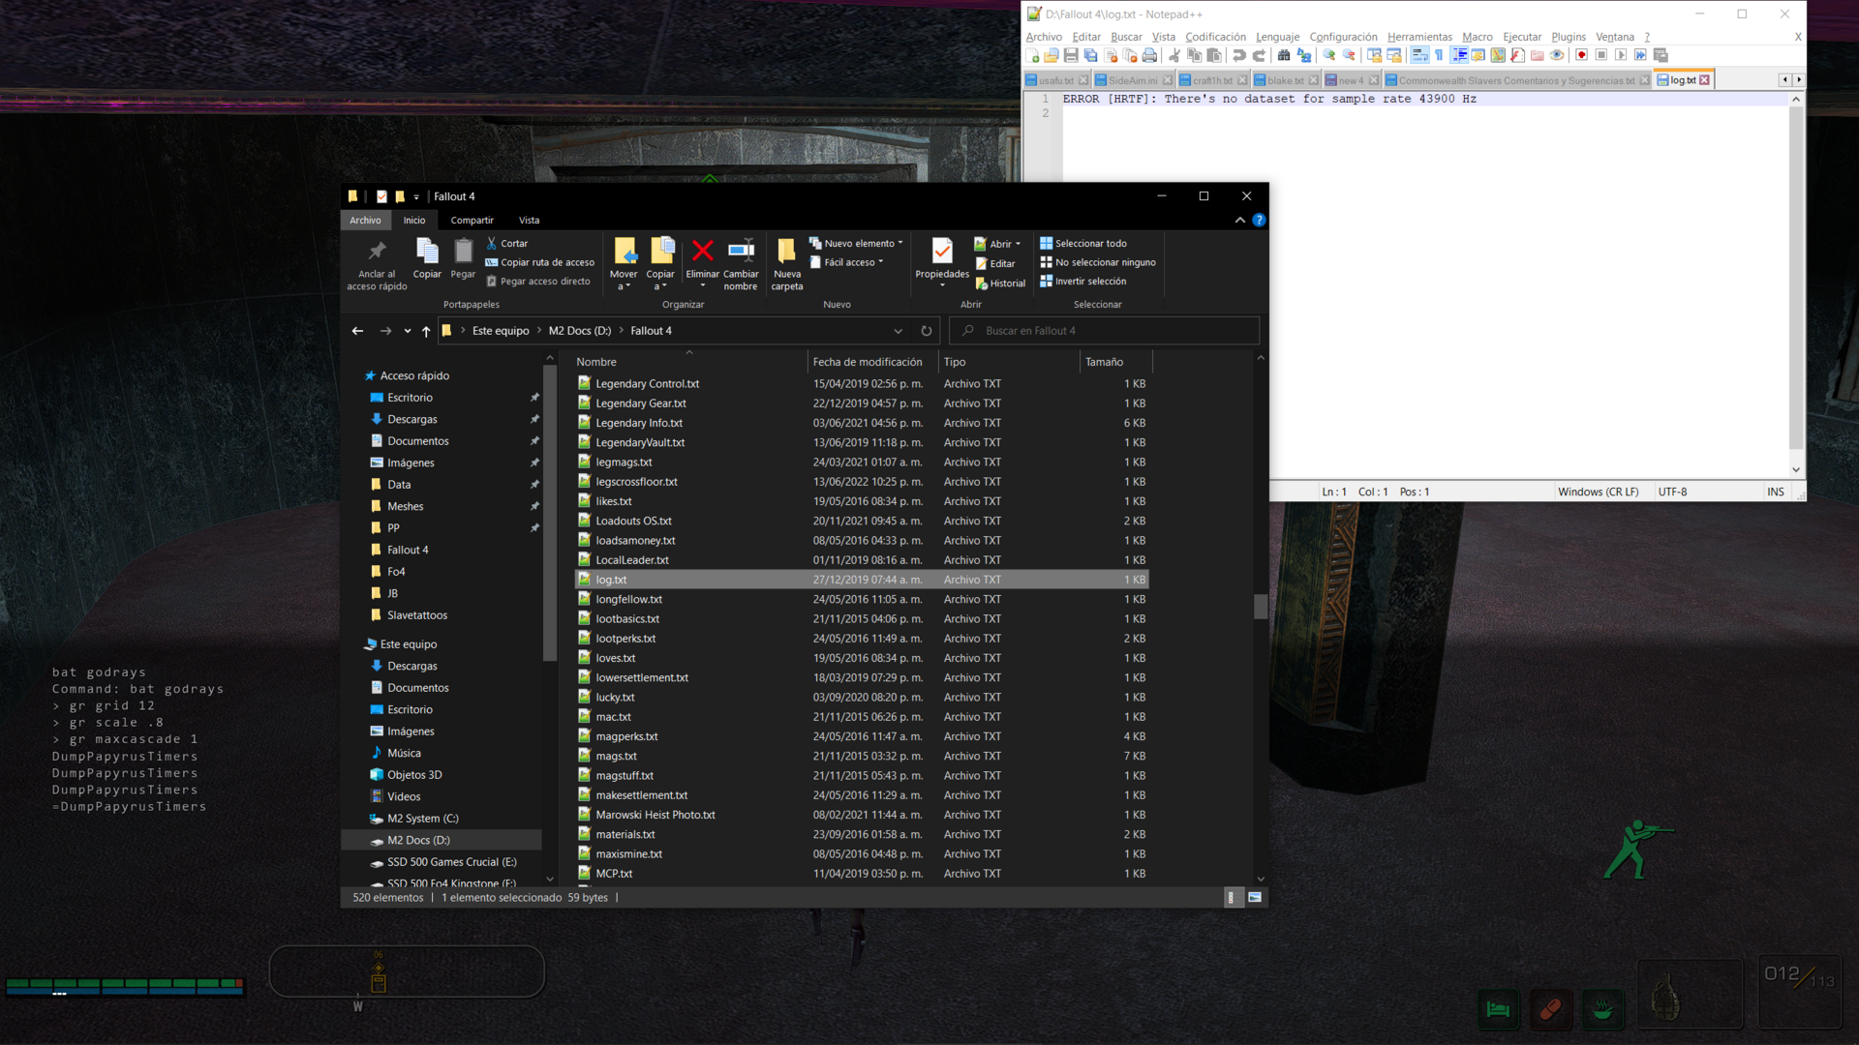The image size is (1859, 1045).
Task: Switch to Compartir ribbon tab
Action: (472, 221)
